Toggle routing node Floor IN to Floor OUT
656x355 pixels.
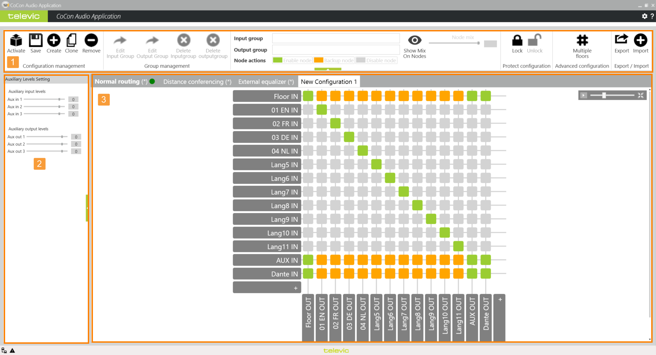tap(308, 96)
